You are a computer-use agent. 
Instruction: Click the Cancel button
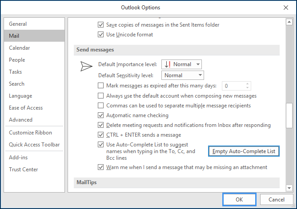click(x=277, y=200)
